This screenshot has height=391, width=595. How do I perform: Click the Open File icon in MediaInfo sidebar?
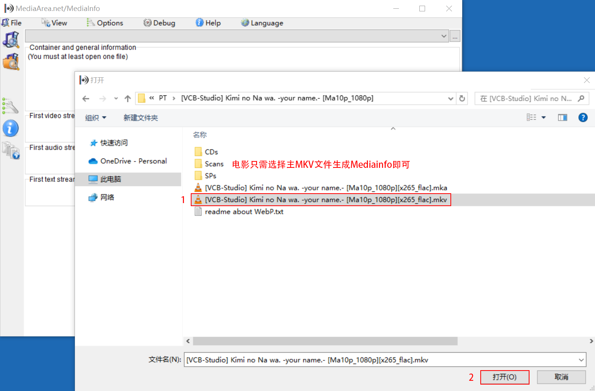pos(11,40)
